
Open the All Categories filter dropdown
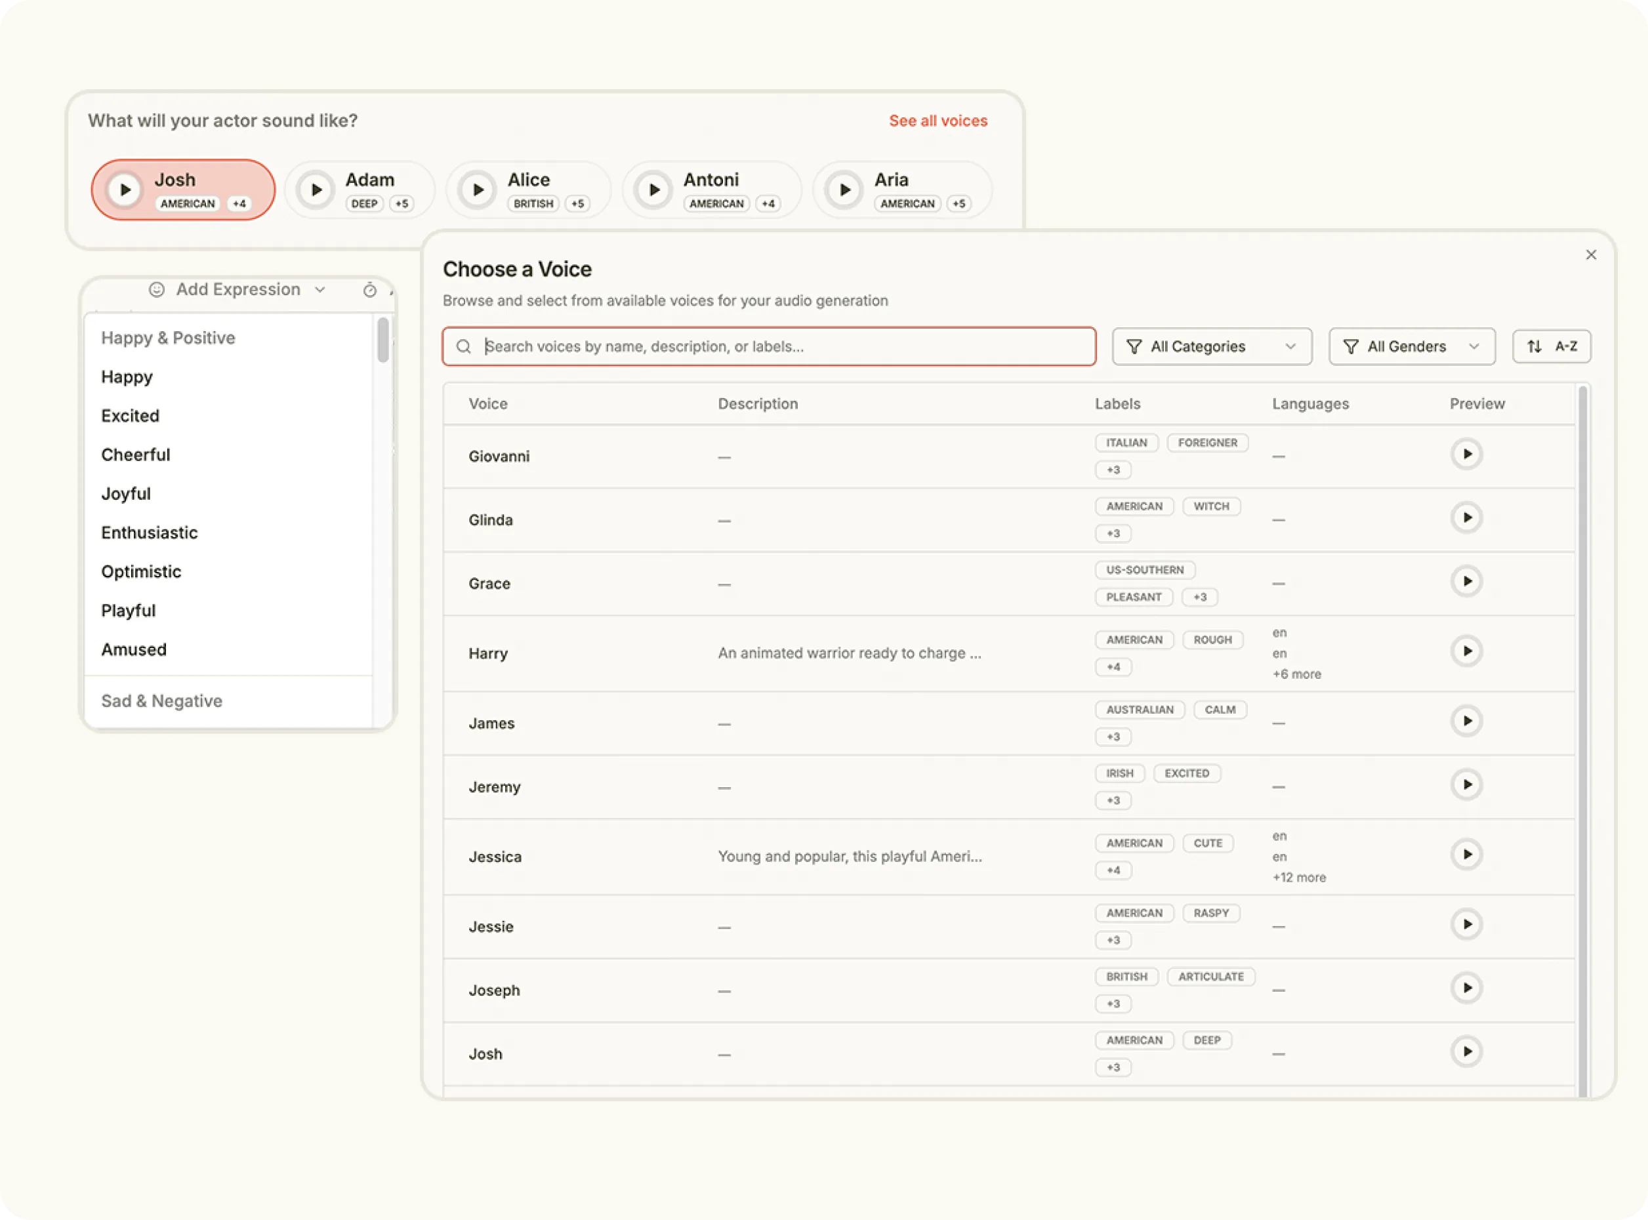coord(1212,346)
